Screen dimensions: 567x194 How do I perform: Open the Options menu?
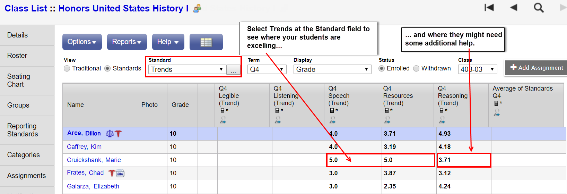point(82,42)
